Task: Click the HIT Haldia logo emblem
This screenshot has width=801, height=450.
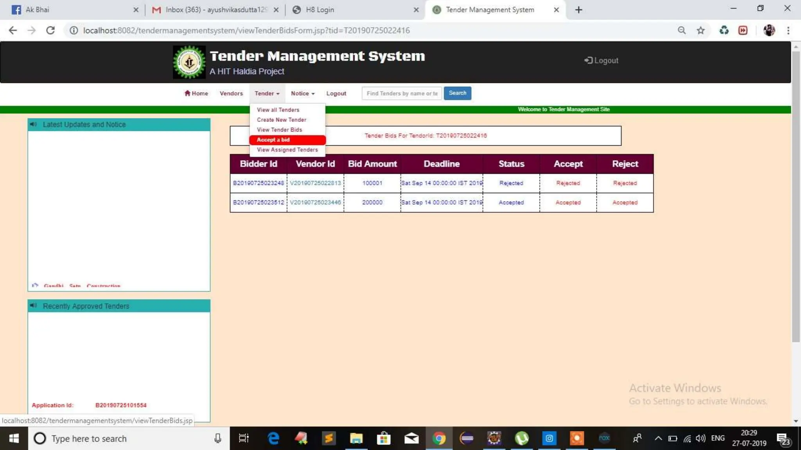Action: click(189, 62)
